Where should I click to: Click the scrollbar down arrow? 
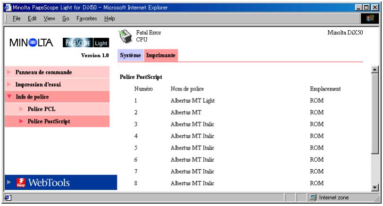(375, 188)
